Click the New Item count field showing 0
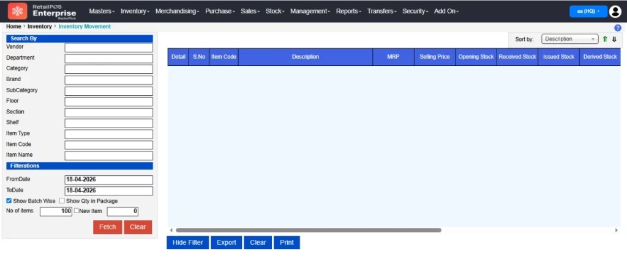Image resolution: width=627 pixels, height=279 pixels. point(122,211)
